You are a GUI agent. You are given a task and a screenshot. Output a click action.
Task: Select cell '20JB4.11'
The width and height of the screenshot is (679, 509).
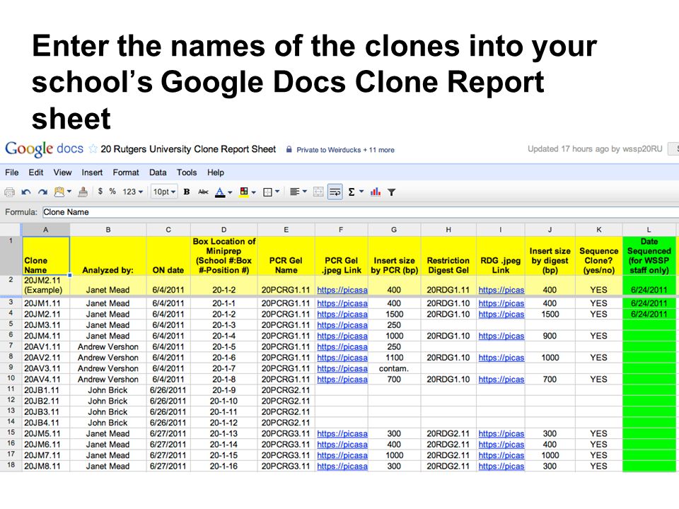click(45, 423)
